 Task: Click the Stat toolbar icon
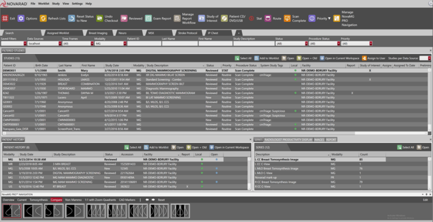pyautogui.click(x=251, y=19)
